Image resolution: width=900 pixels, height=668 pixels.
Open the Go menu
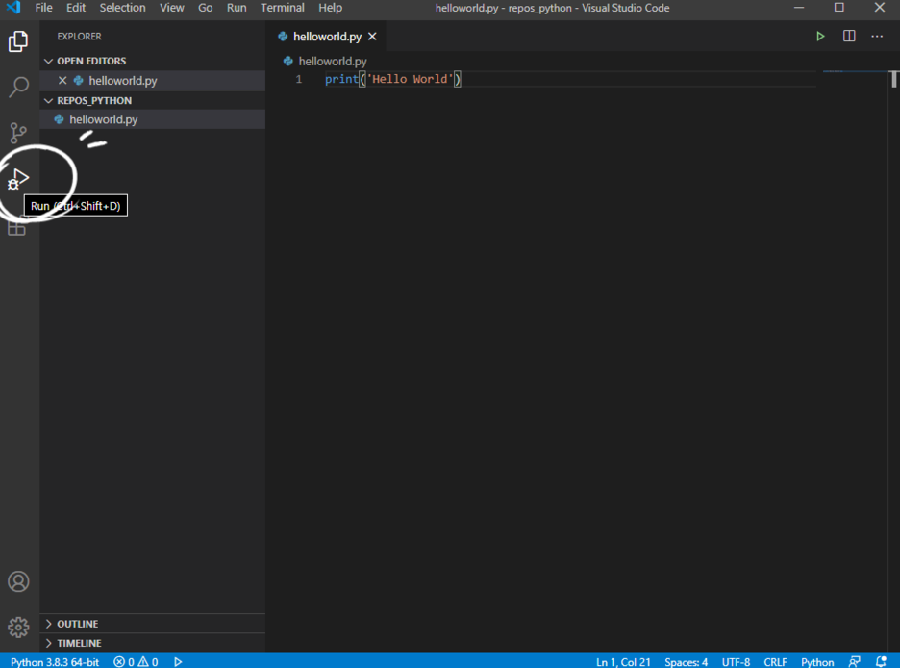205,8
